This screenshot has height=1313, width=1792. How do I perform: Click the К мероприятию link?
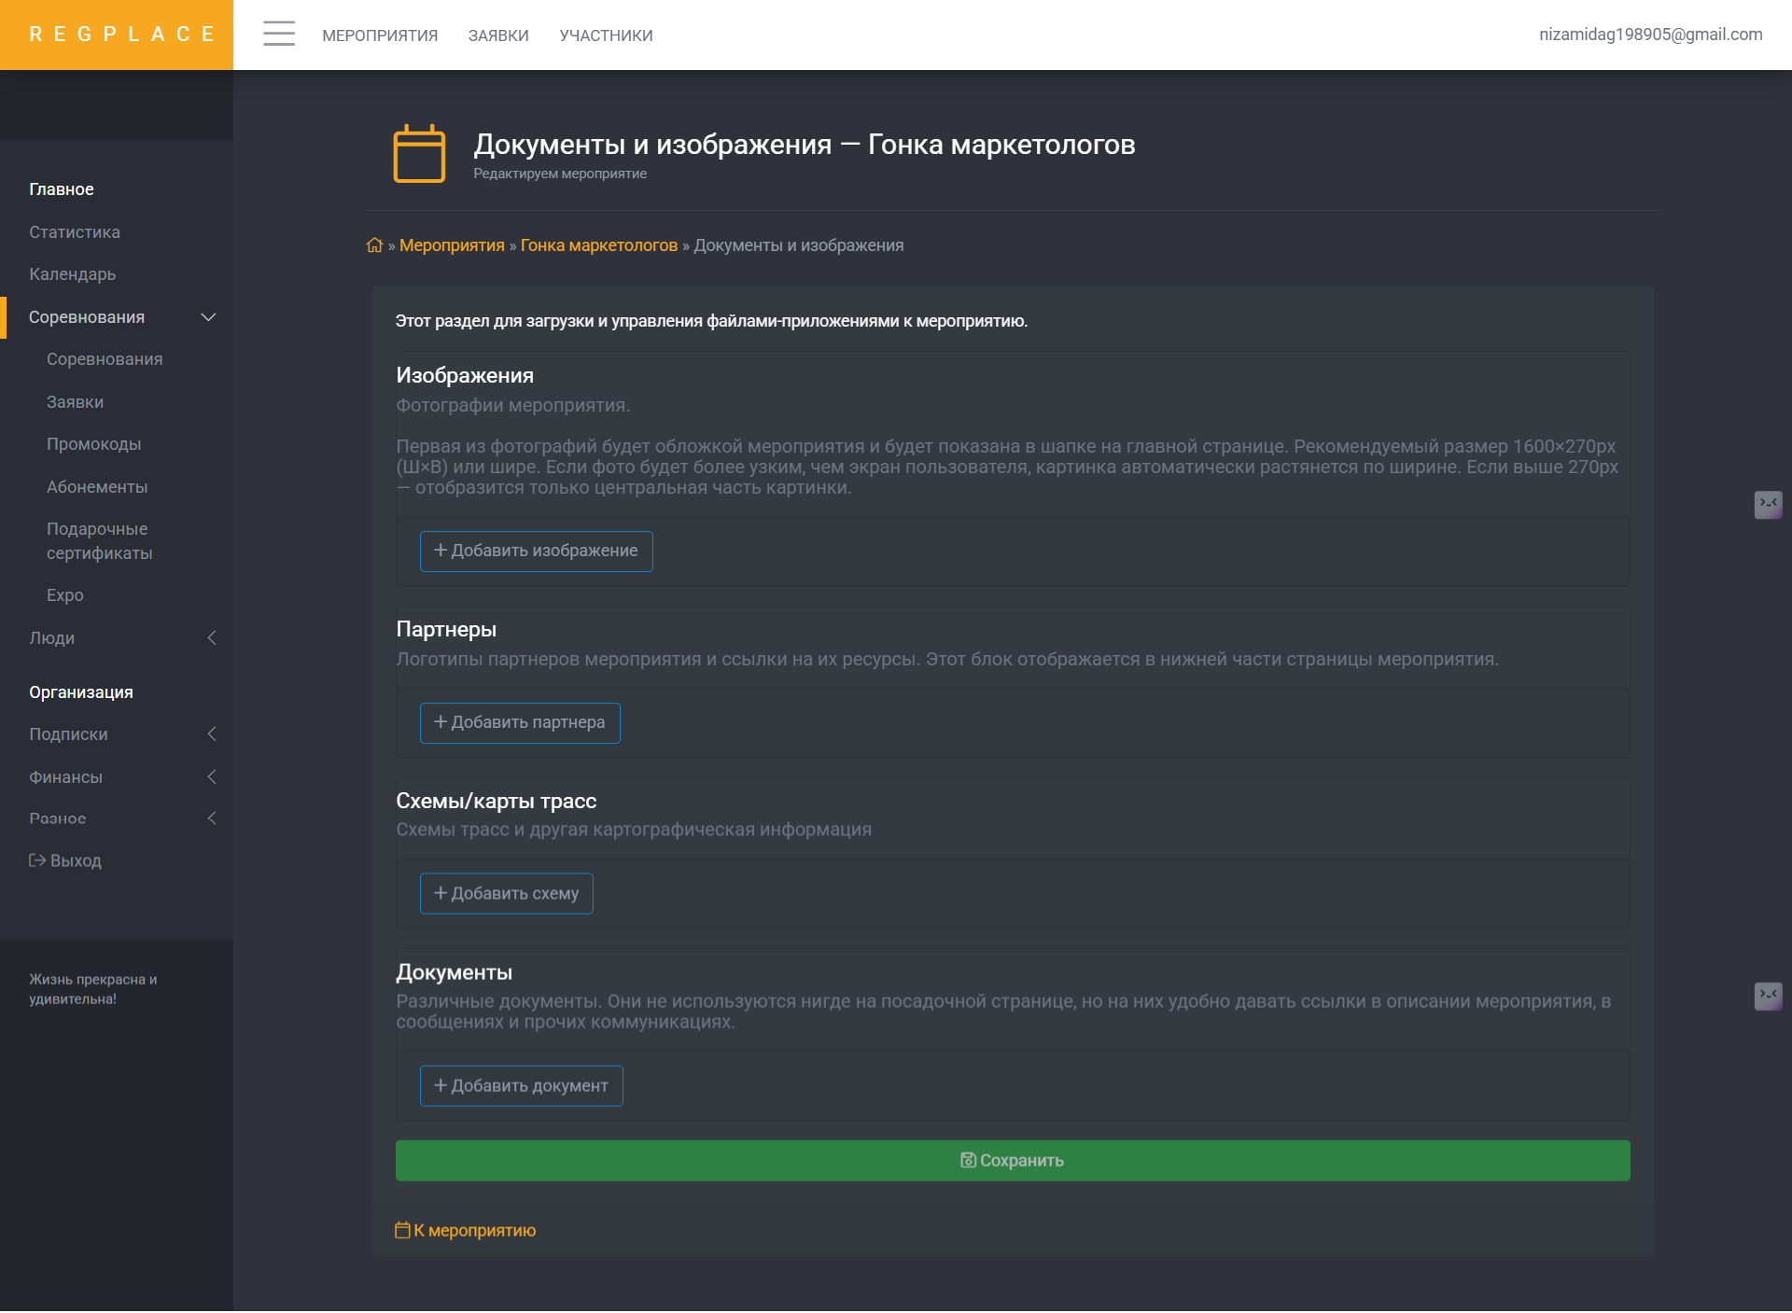point(466,1230)
